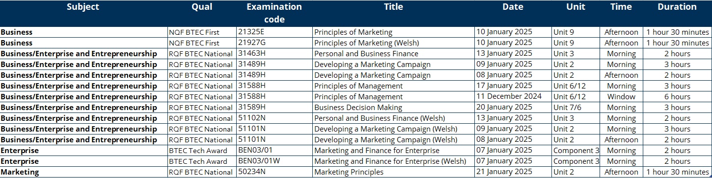This screenshot has height=178, width=712.
Task: Select the Window time cell
Action: coord(621,96)
